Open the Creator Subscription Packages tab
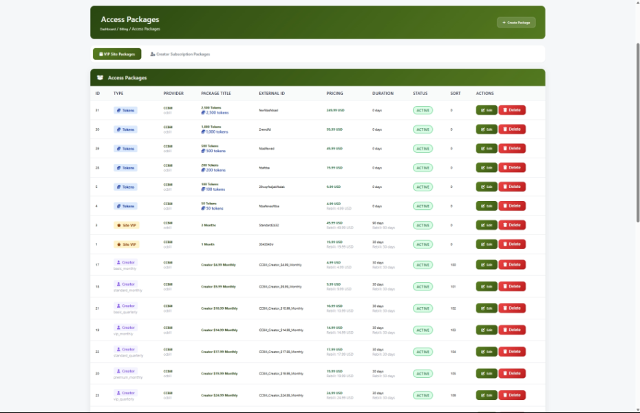 tap(180, 54)
